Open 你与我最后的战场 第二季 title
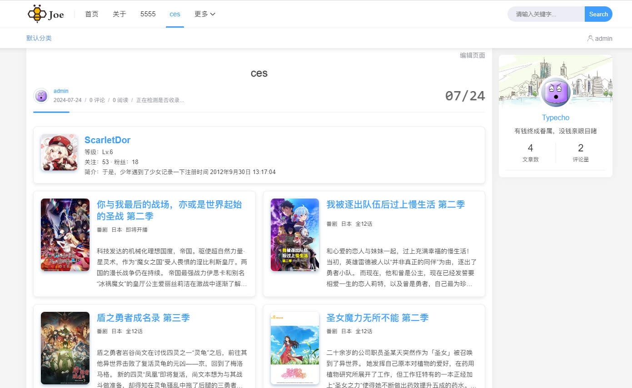The width and height of the screenshot is (632, 388). tap(169, 210)
